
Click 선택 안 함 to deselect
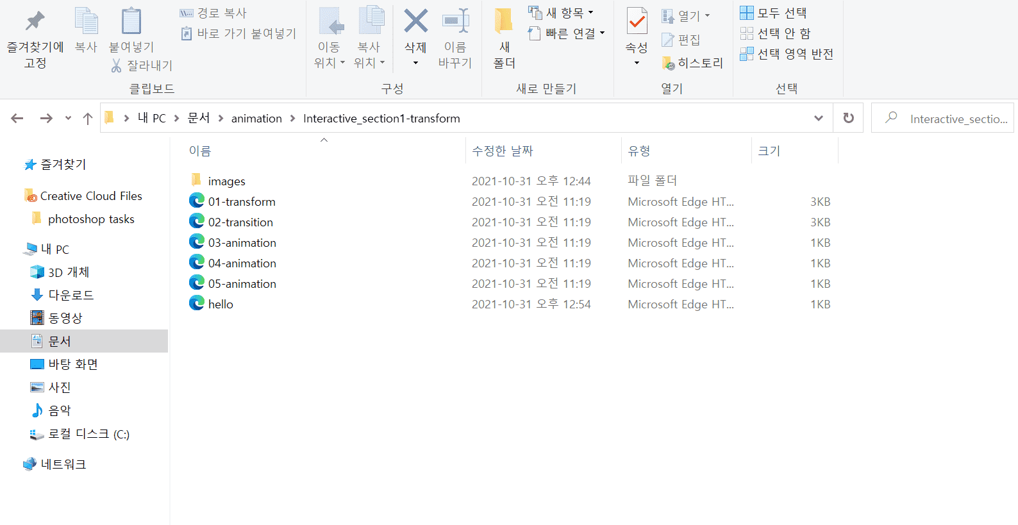point(776,33)
